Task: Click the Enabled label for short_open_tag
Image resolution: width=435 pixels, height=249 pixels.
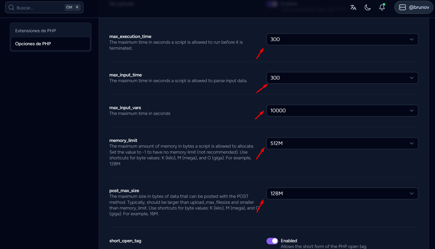Action: click(289, 241)
